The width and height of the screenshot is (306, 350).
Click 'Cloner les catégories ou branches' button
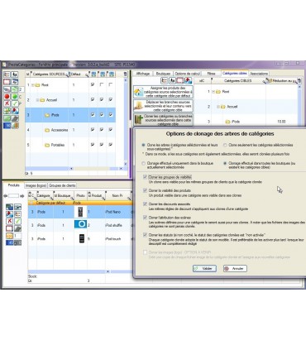click(163, 120)
